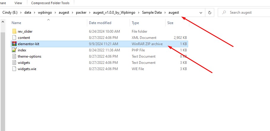
Task: Click the content XML file icon
Action: (14, 38)
